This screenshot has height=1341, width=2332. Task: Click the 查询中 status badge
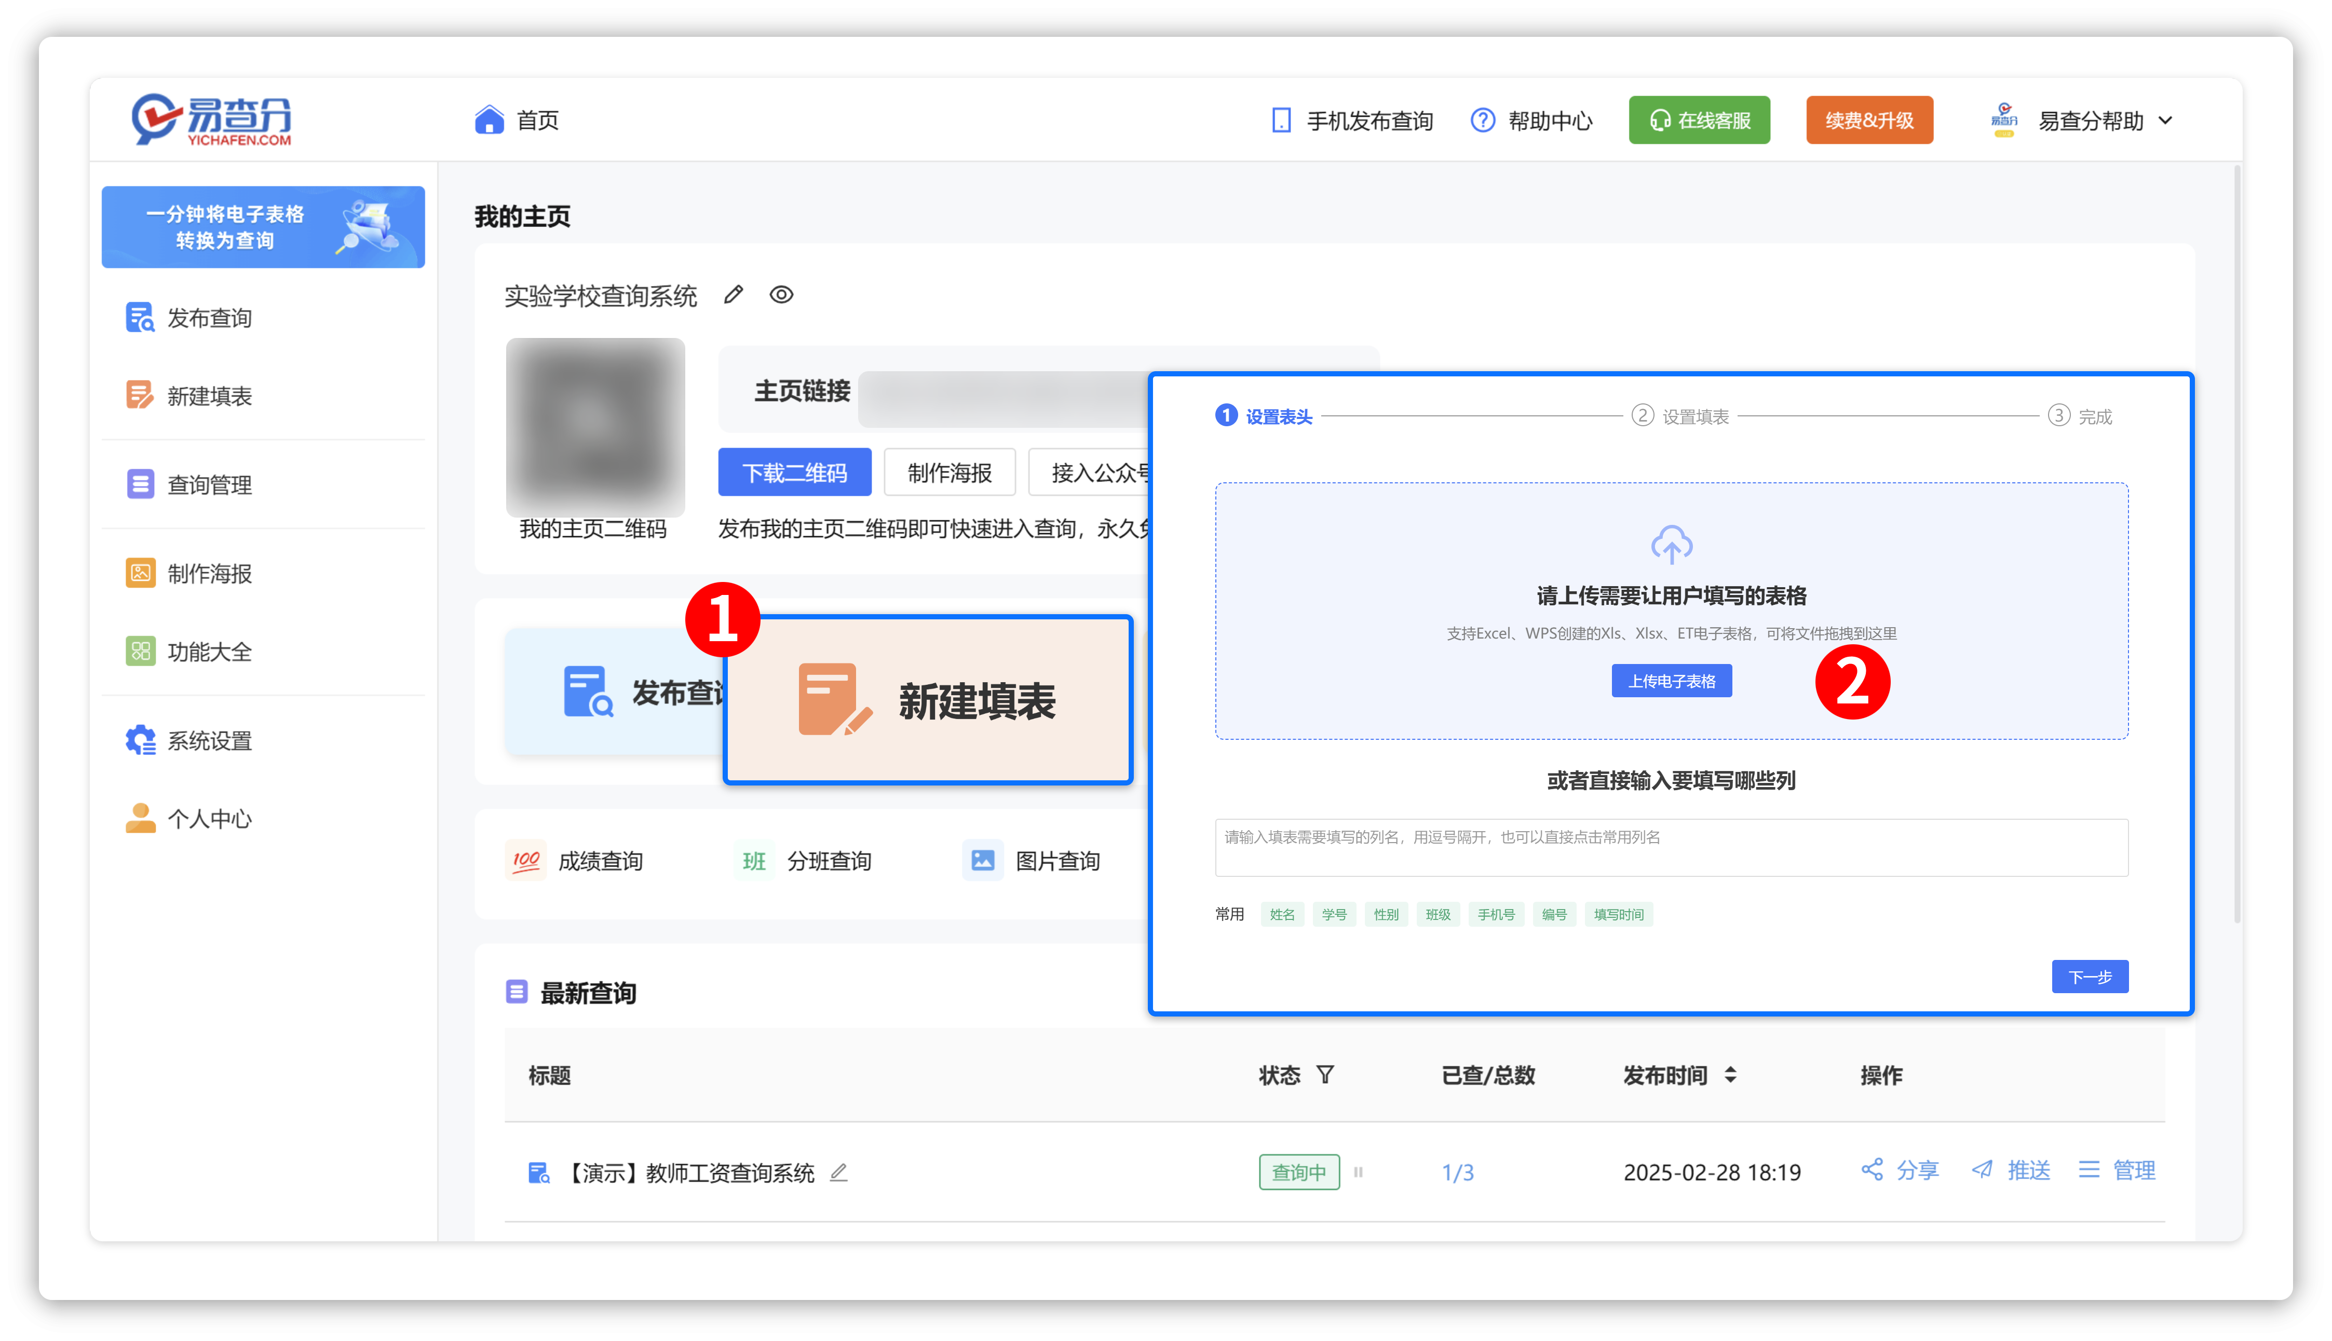click(1299, 1172)
